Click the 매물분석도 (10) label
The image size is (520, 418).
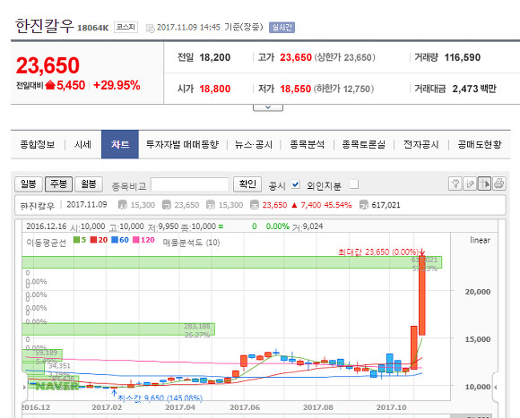191,243
